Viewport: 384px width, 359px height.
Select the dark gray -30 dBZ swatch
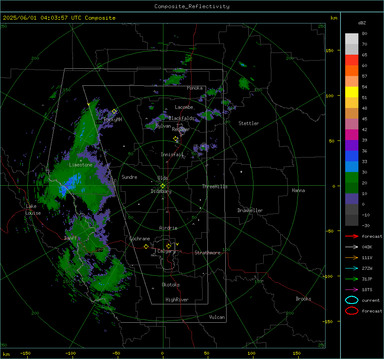point(352,220)
